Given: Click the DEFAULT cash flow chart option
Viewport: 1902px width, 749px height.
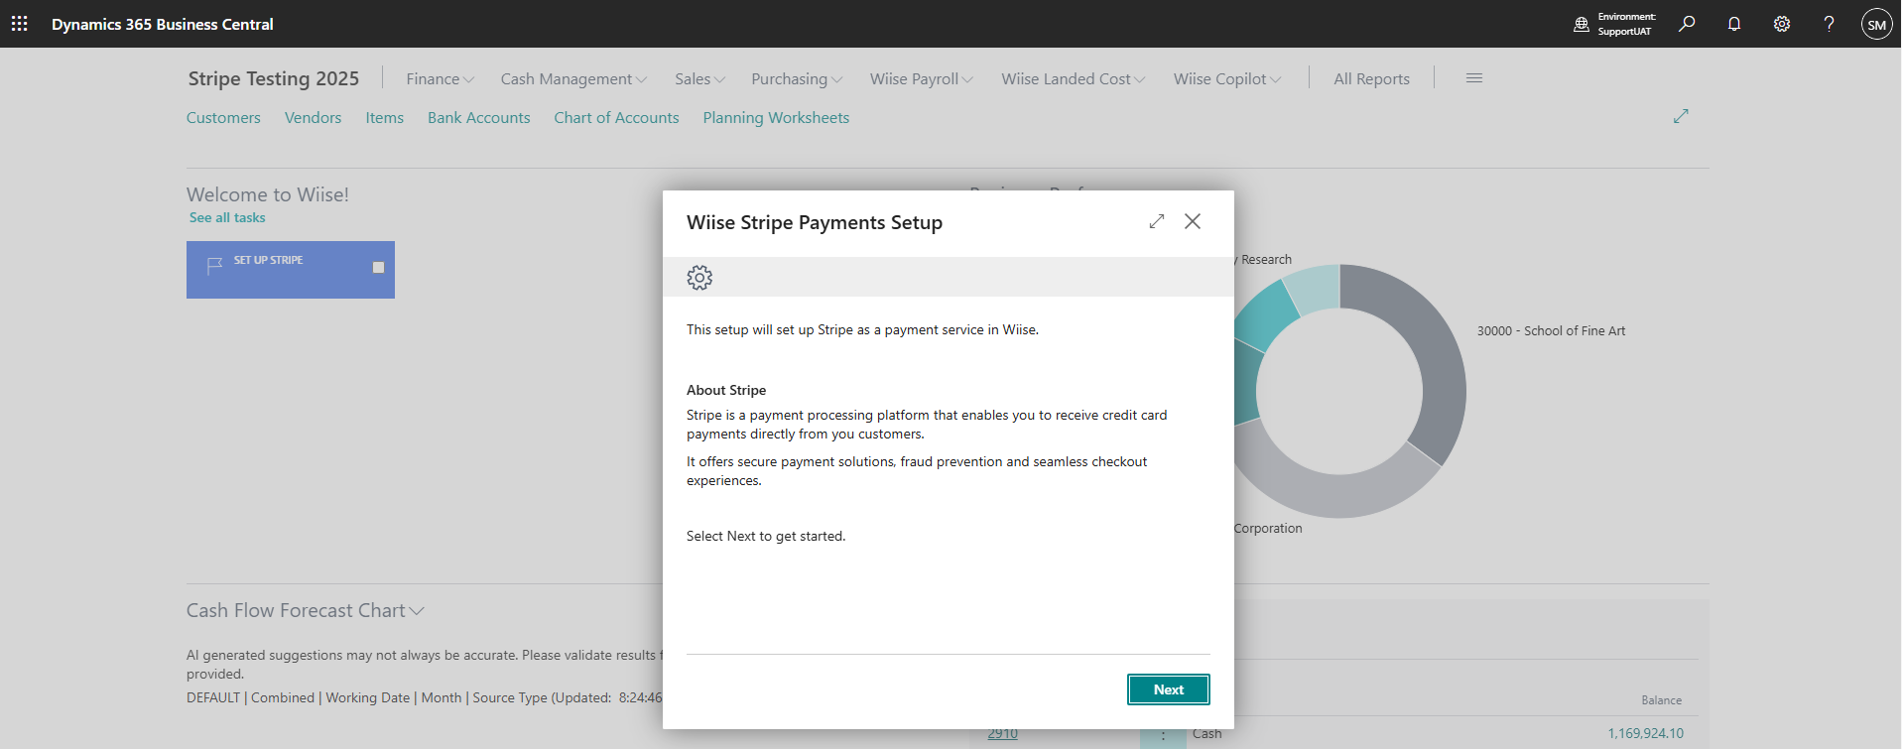Looking at the screenshot, I should click(213, 697).
